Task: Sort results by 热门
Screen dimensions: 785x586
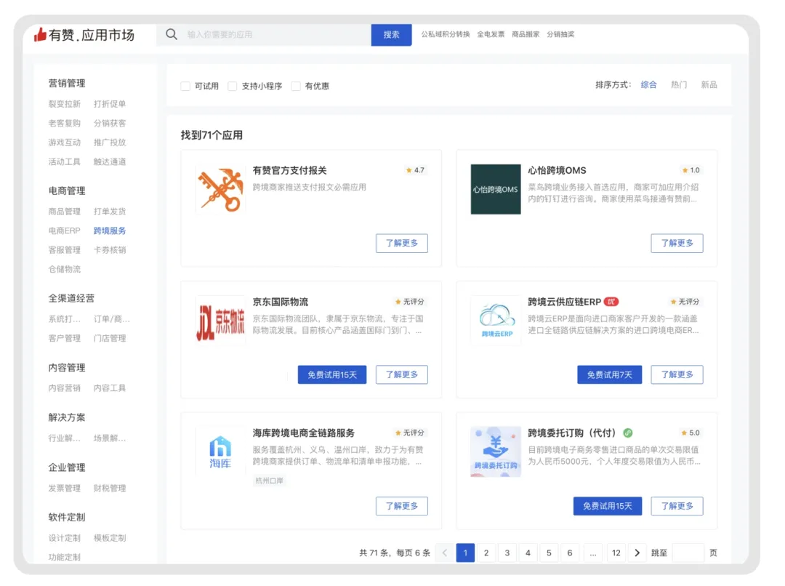Action: 679,85
